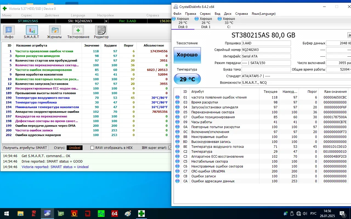351x219 pixels.
Task: Toggle RAW отображать в HEX checkbox
Action: 92,148
